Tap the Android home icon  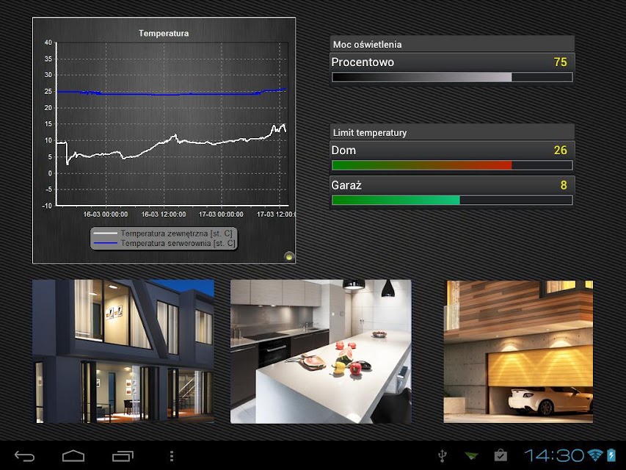[x=73, y=455]
